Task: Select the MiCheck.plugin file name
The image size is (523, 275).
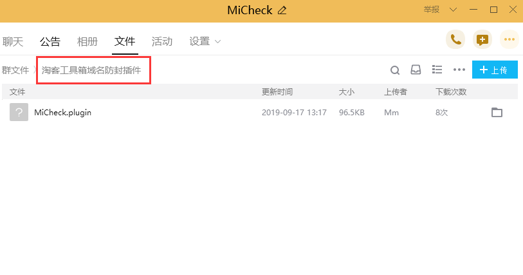Action: pos(62,113)
